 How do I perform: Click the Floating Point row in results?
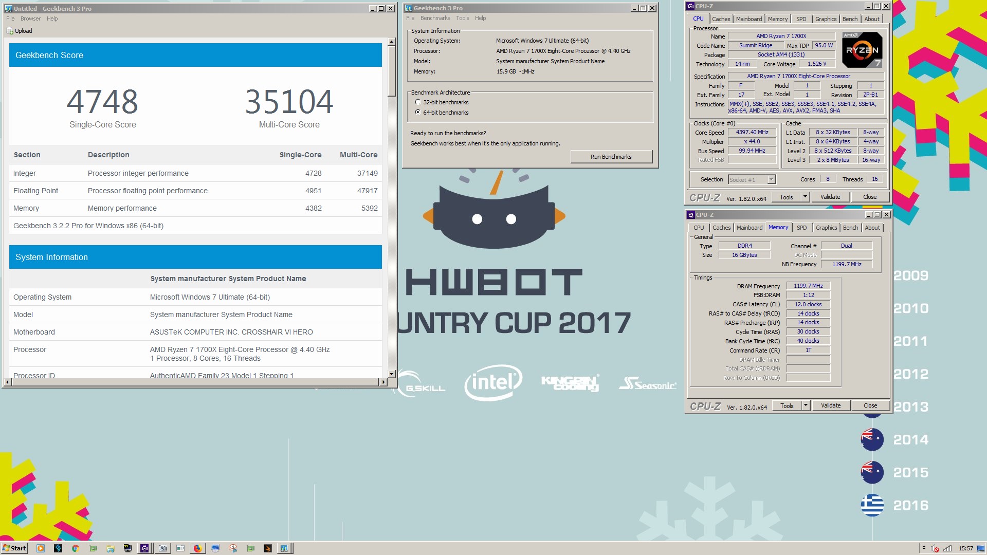(195, 191)
